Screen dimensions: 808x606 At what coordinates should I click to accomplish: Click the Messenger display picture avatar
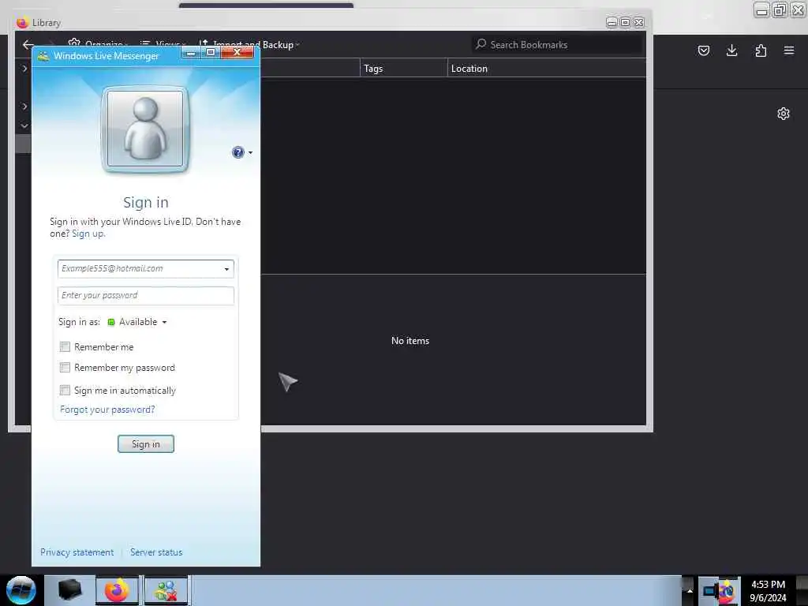[x=145, y=129]
